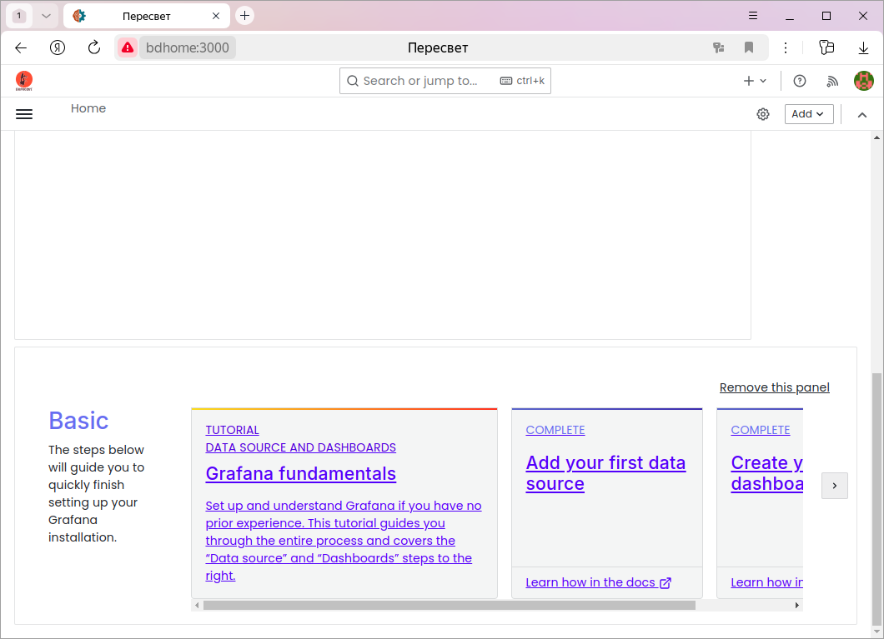Image resolution: width=884 pixels, height=639 pixels.
Task: Click the page vertical scrollbar thumb
Action: coord(876,497)
